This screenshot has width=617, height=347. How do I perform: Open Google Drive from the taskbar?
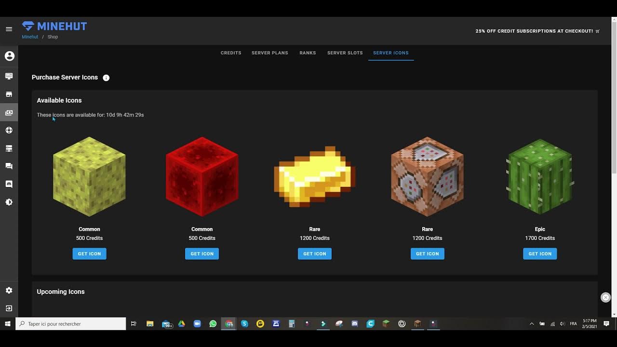pos(182,324)
